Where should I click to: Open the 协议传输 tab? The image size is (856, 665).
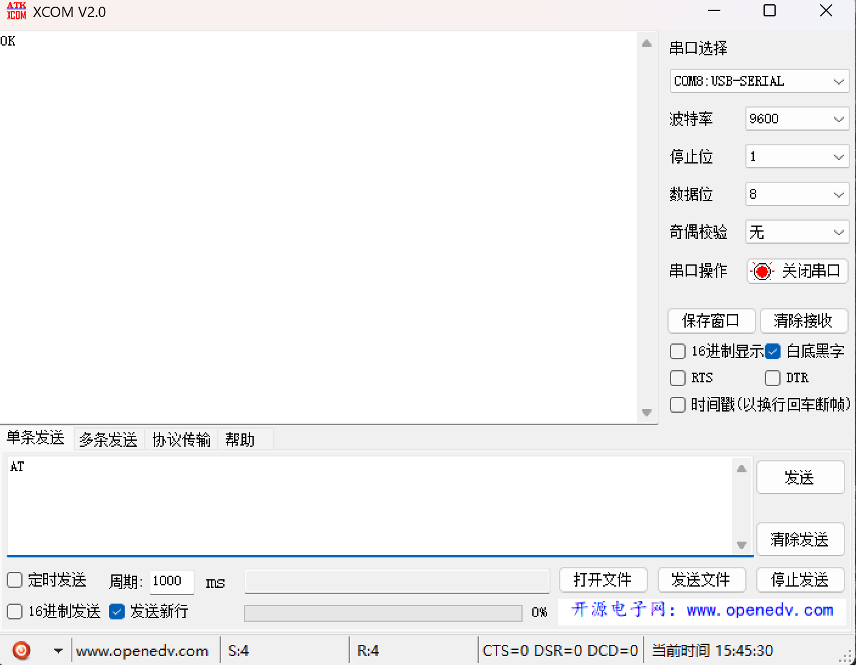[181, 439]
